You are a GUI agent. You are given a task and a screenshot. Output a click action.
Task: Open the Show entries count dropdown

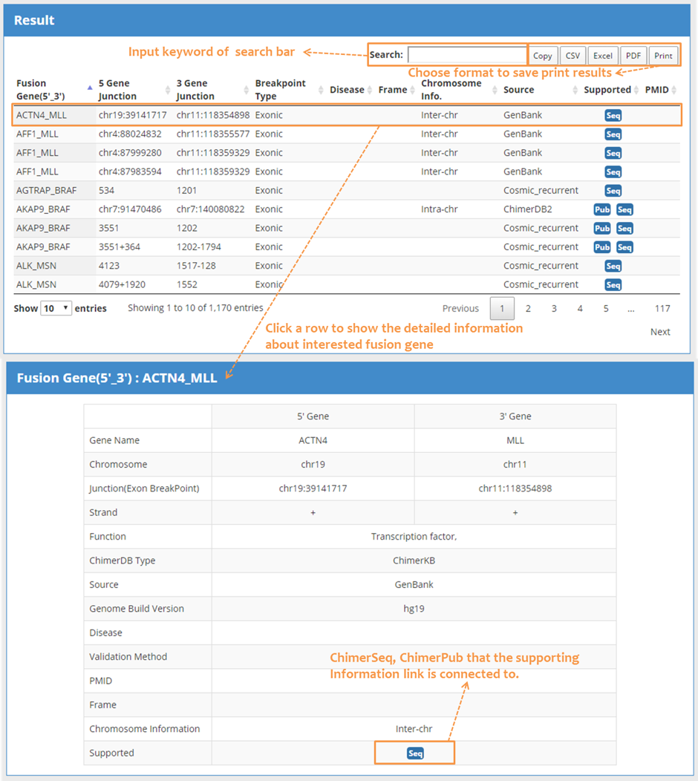coord(56,308)
